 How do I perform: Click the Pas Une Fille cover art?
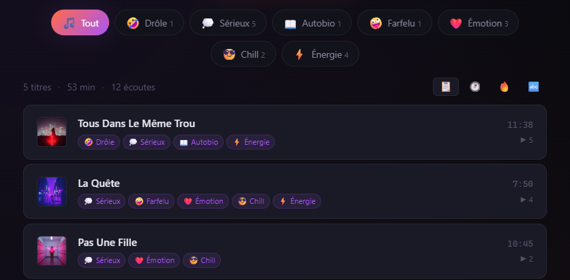(52, 251)
